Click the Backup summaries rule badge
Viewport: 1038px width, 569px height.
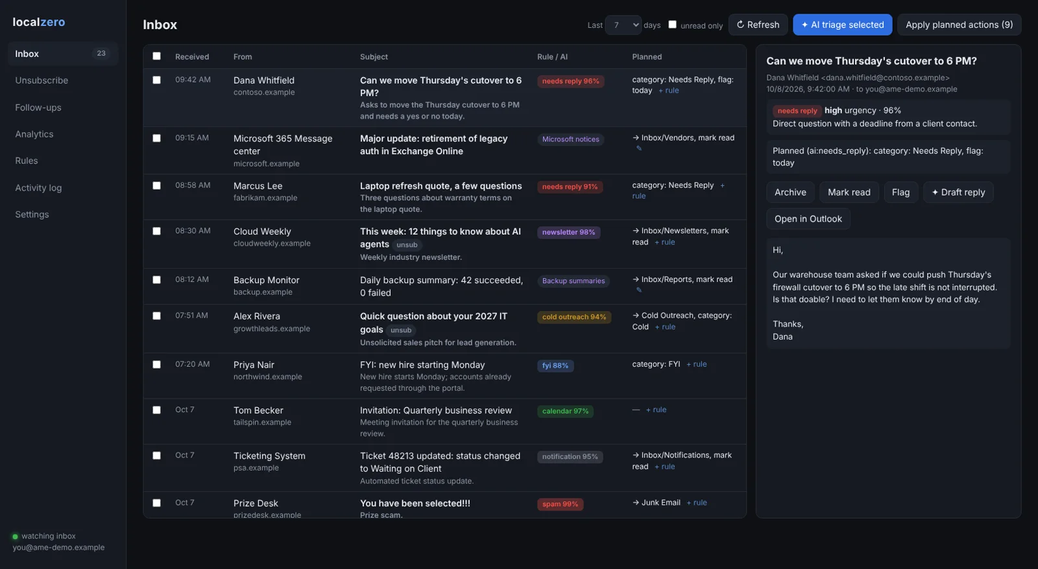(573, 281)
